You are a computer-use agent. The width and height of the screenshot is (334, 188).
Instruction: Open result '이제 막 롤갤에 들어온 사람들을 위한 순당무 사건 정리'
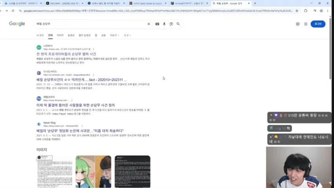75,105
